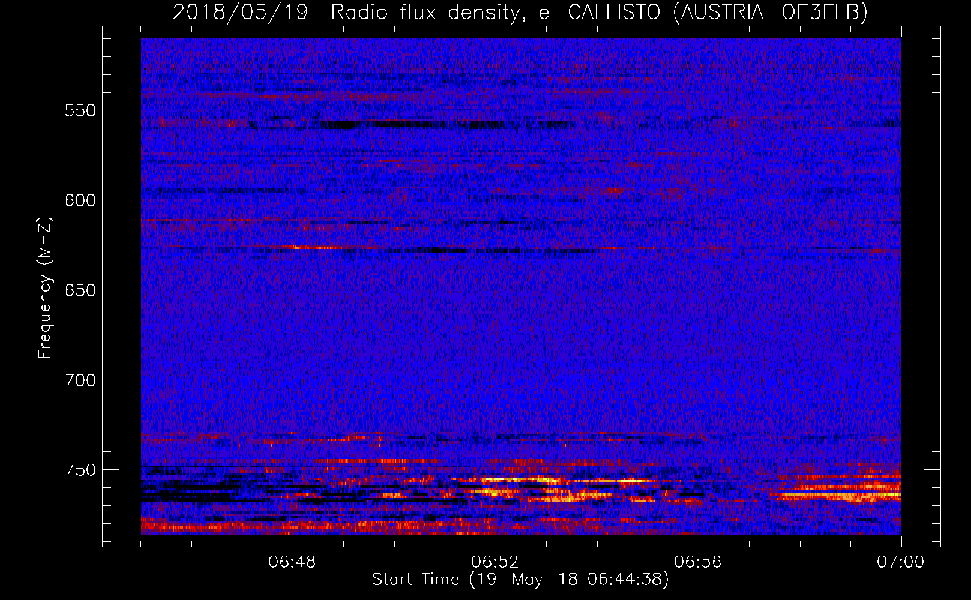The image size is (971, 600).
Task: Click the '650' frequency axis label
Action: coord(80,290)
